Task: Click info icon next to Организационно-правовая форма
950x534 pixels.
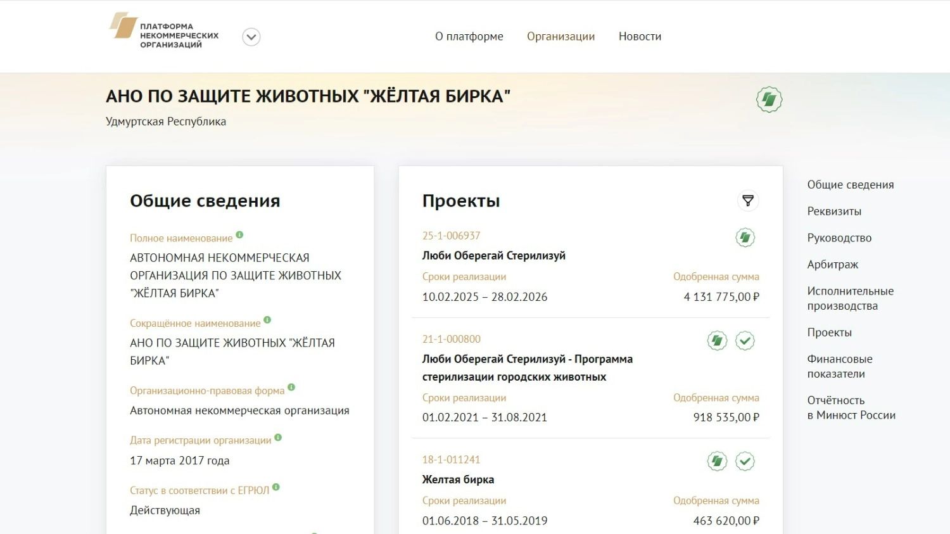Action: click(x=291, y=387)
